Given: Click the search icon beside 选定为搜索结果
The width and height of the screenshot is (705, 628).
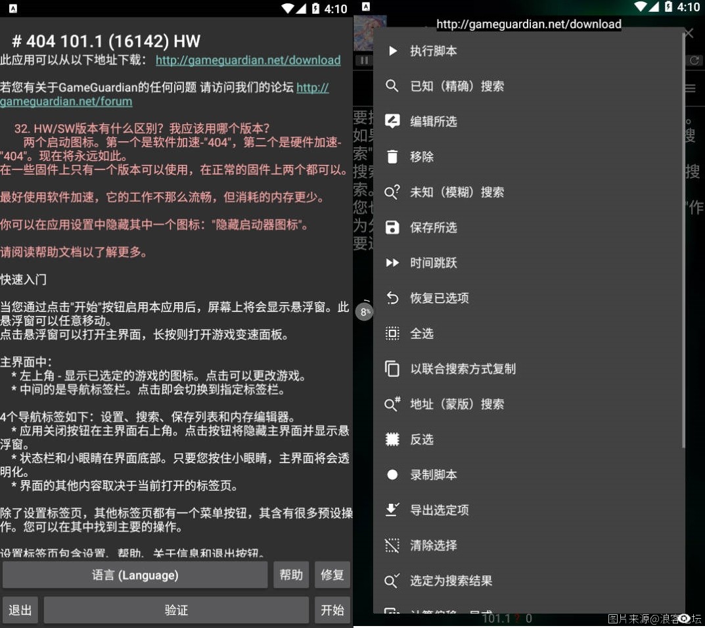Looking at the screenshot, I should coord(392,581).
